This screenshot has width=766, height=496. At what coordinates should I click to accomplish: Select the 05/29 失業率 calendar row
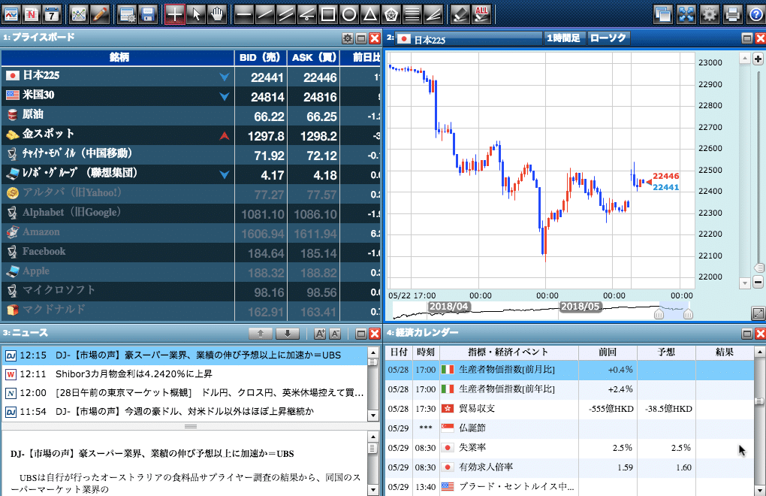[x=569, y=448]
